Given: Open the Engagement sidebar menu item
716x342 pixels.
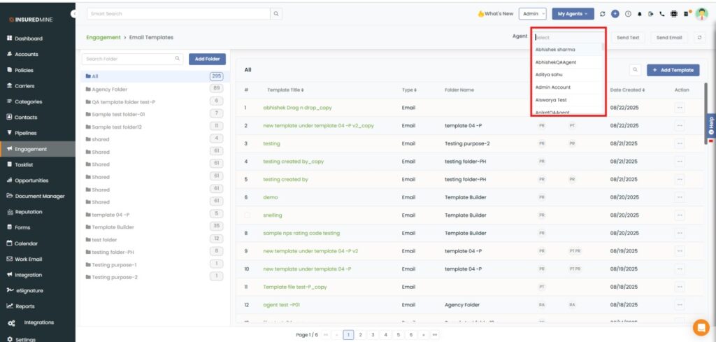Looking at the screenshot, I should (38, 149).
